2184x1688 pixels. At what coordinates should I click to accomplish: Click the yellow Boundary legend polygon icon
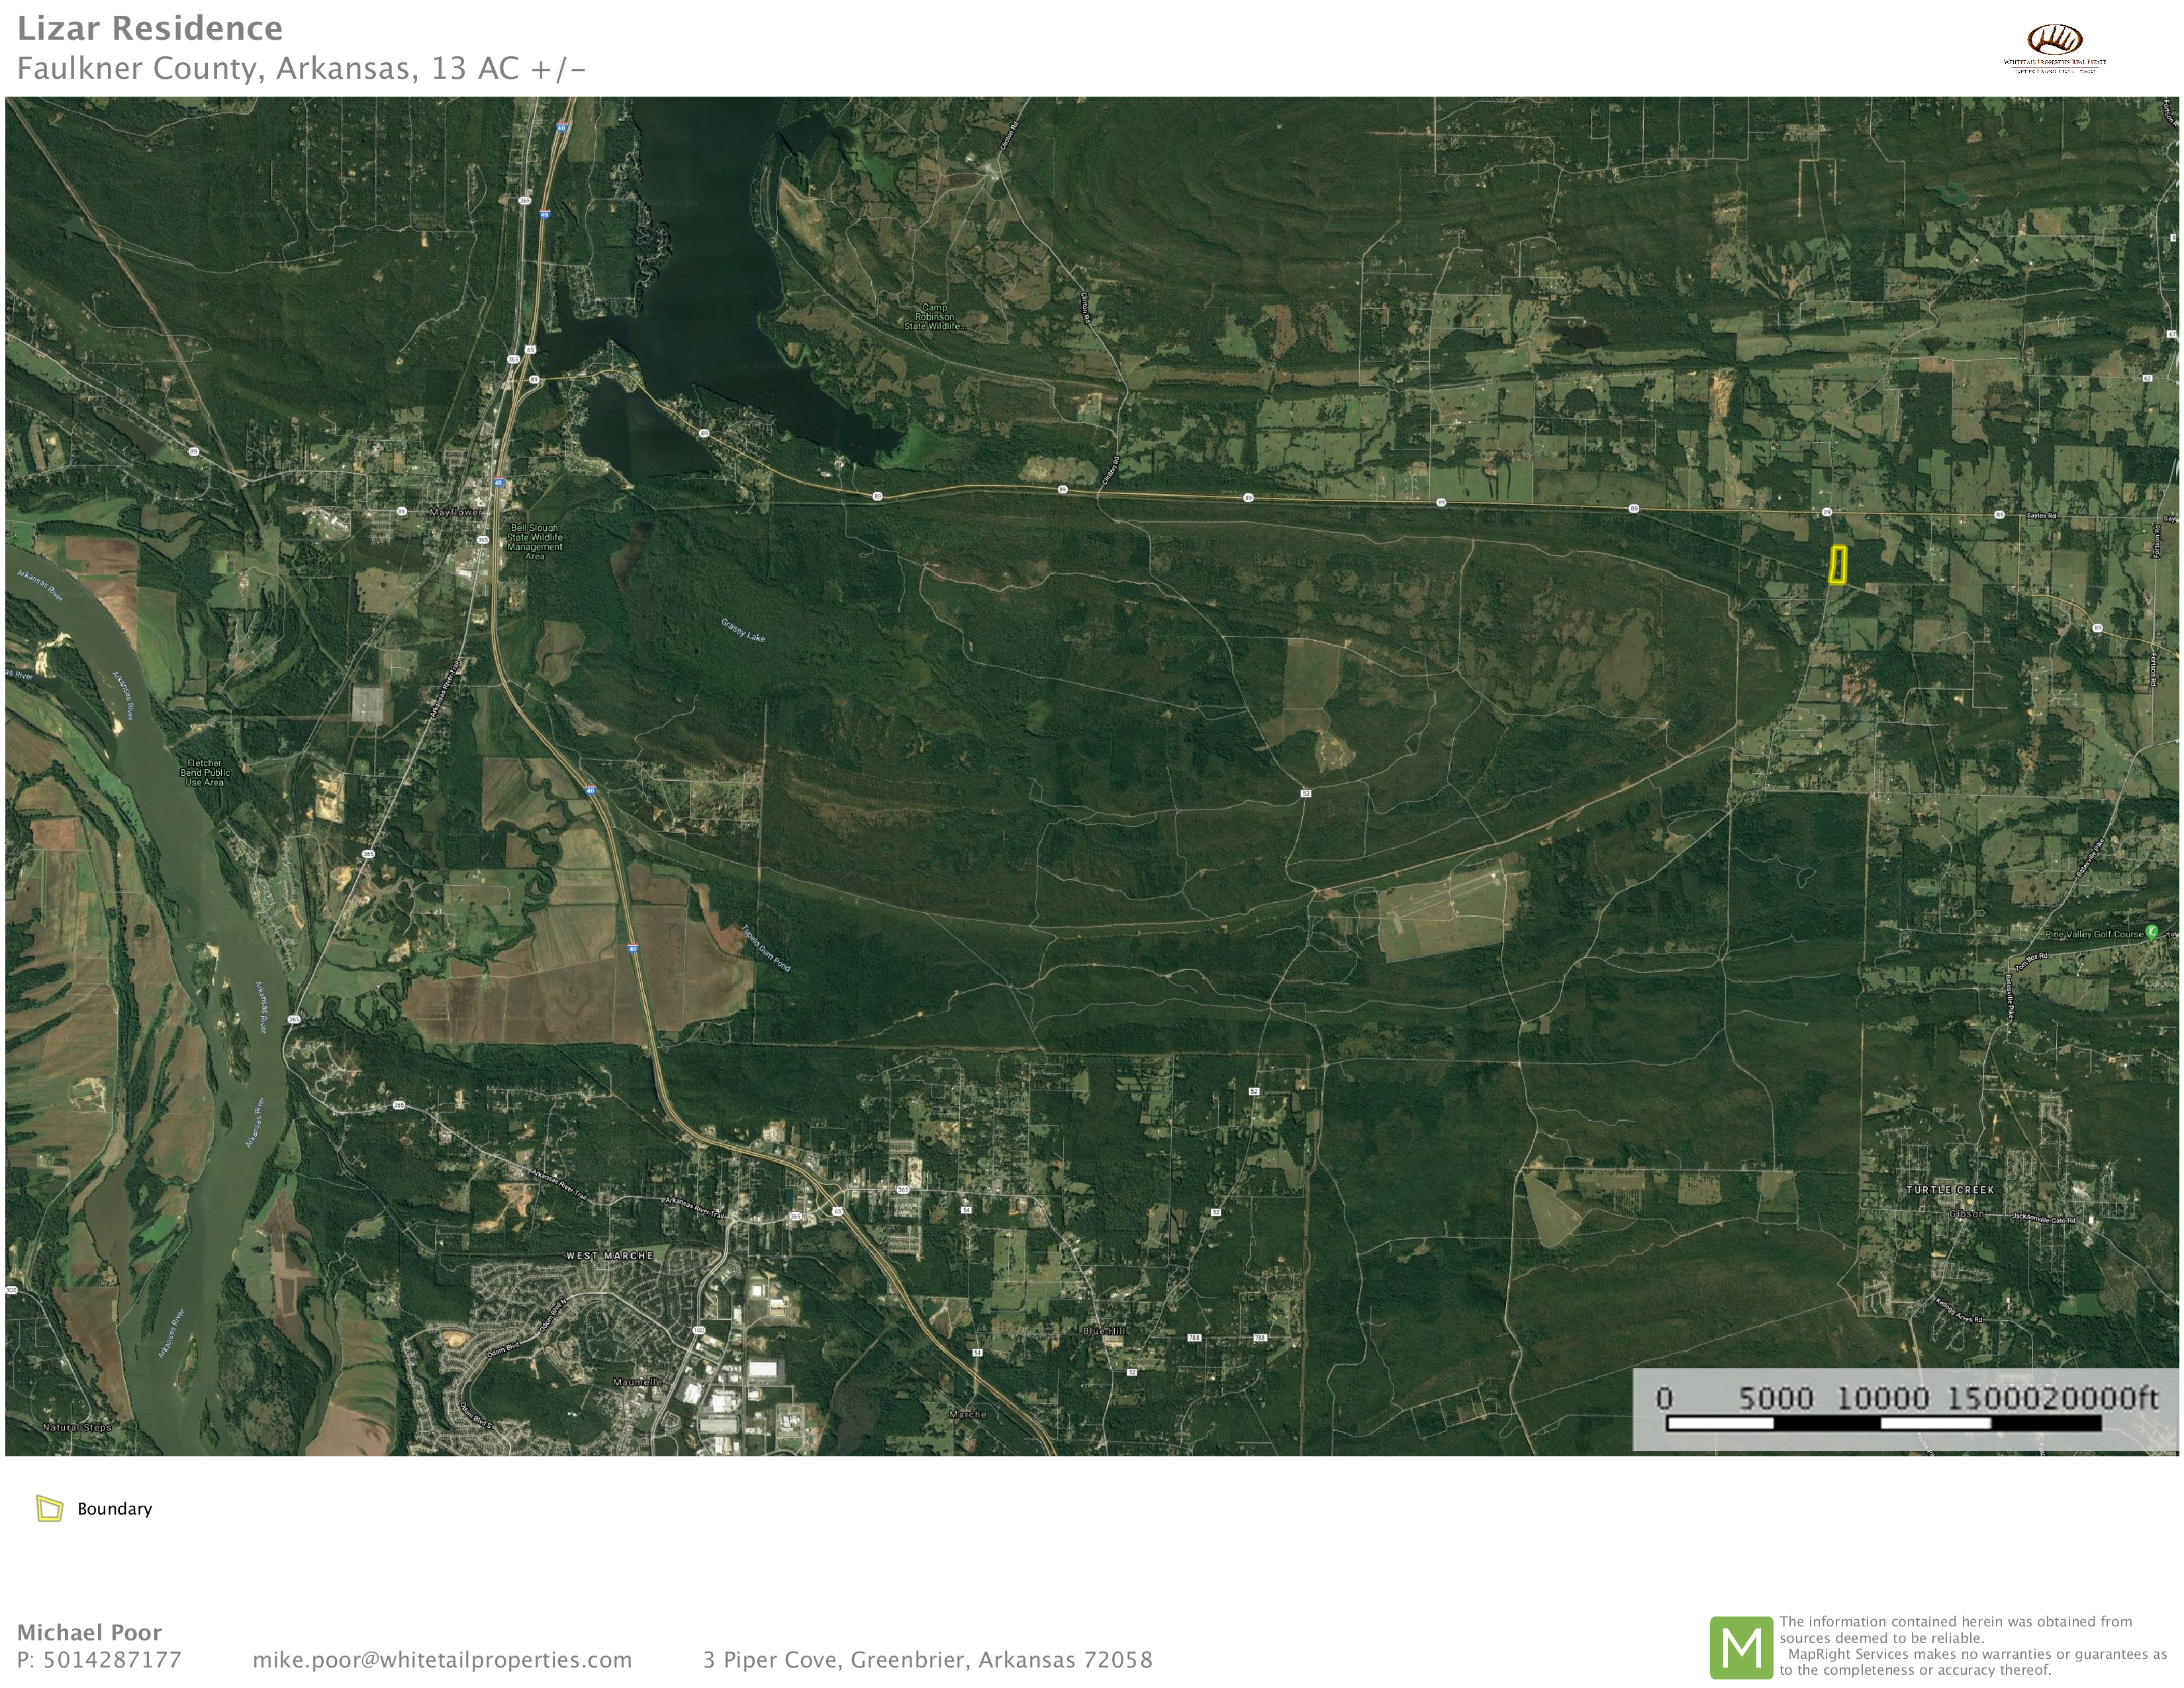pyautogui.click(x=49, y=1508)
